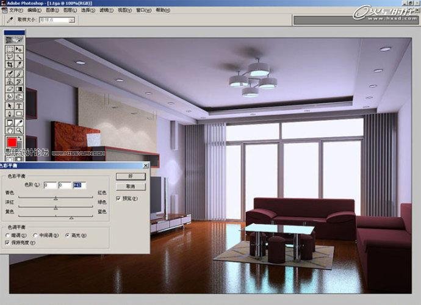Click the yellow-blue slider handle

pos(71,217)
